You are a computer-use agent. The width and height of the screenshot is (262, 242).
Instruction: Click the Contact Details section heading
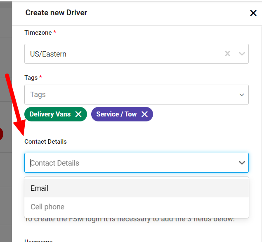[45, 142]
